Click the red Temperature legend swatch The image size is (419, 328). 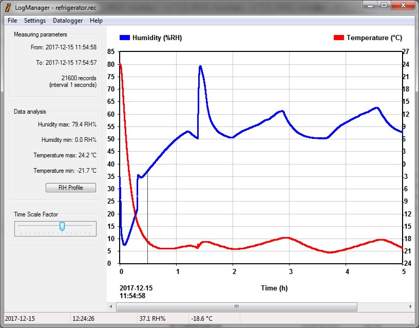pyautogui.click(x=339, y=38)
